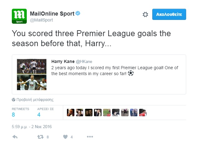Open the bottom Harry Kane celebration image
Image resolution: width=198 pixels, height=149 pixels.
(x=31, y=83)
